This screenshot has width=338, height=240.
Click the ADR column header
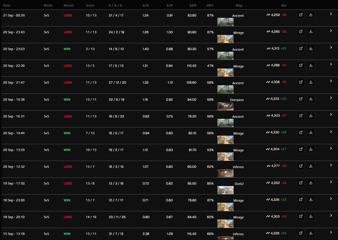[193, 5]
